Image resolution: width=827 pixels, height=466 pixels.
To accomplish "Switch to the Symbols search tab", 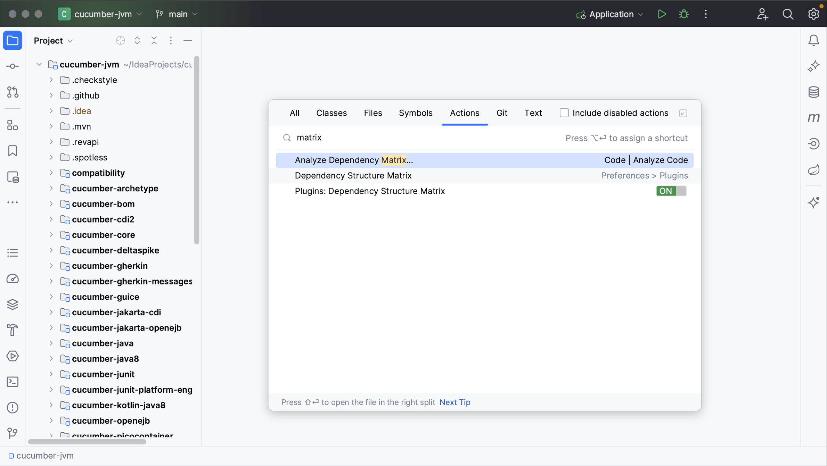I will (x=415, y=113).
